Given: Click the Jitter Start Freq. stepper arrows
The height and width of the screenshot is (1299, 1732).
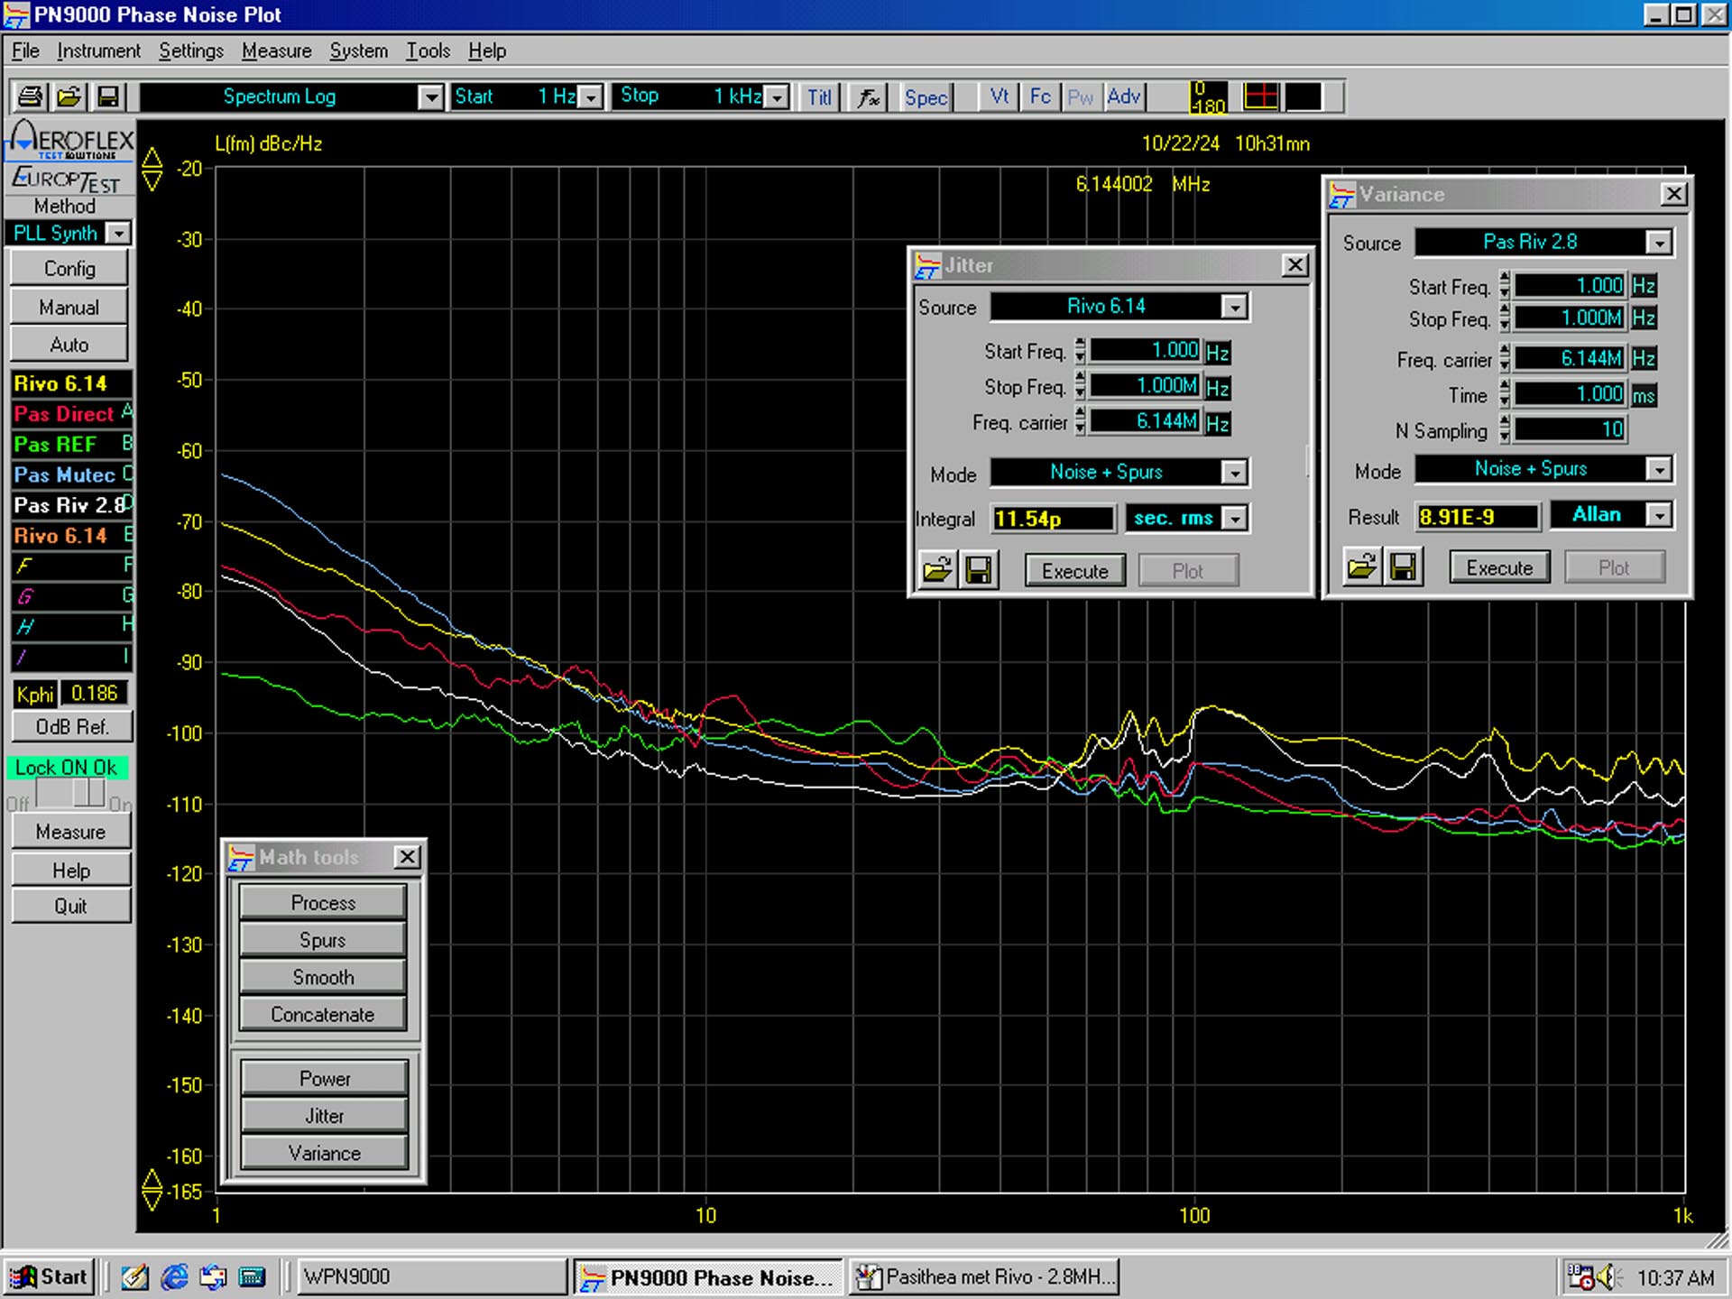Looking at the screenshot, I should click(1080, 351).
